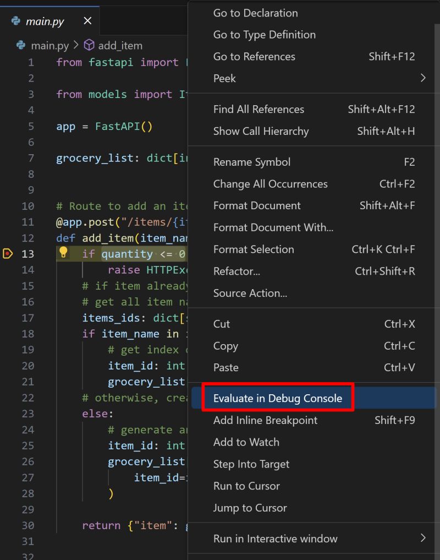
Task: Open the Run in Interactive window submenu
Action: pyautogui.click(x=275, y=539)
